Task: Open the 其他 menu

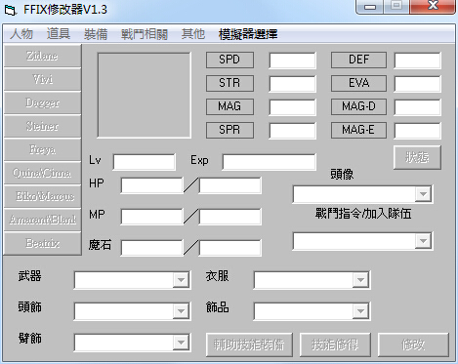Action: (193, 34)
